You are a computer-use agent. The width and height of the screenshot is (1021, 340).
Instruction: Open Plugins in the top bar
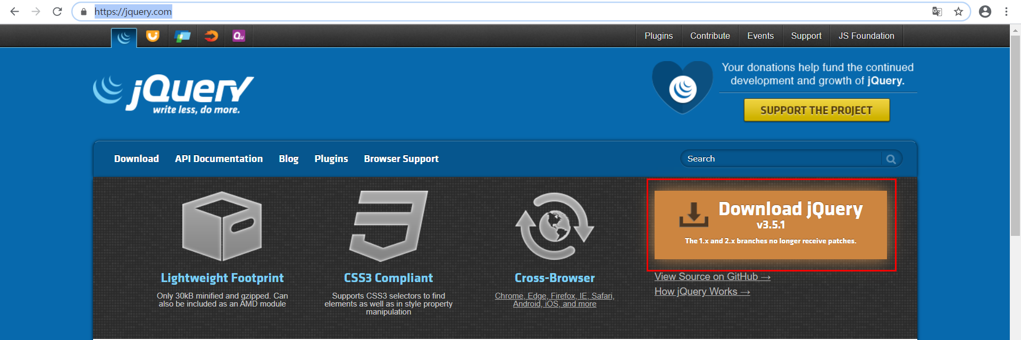pos(659,36)
